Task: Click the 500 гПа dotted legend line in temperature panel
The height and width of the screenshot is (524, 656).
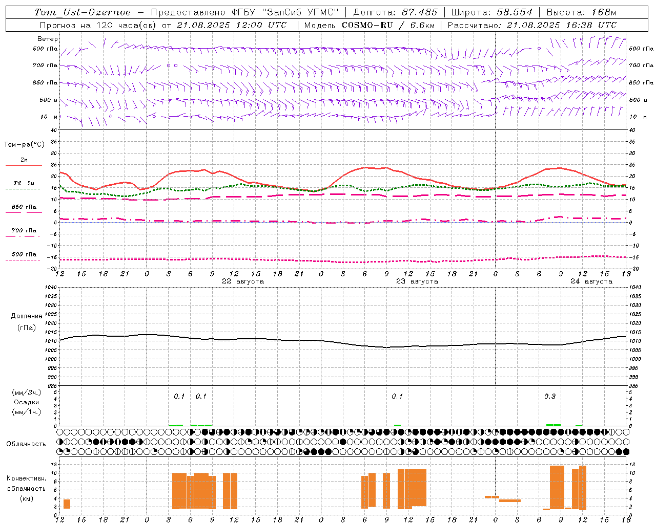Action: [24, 260]
